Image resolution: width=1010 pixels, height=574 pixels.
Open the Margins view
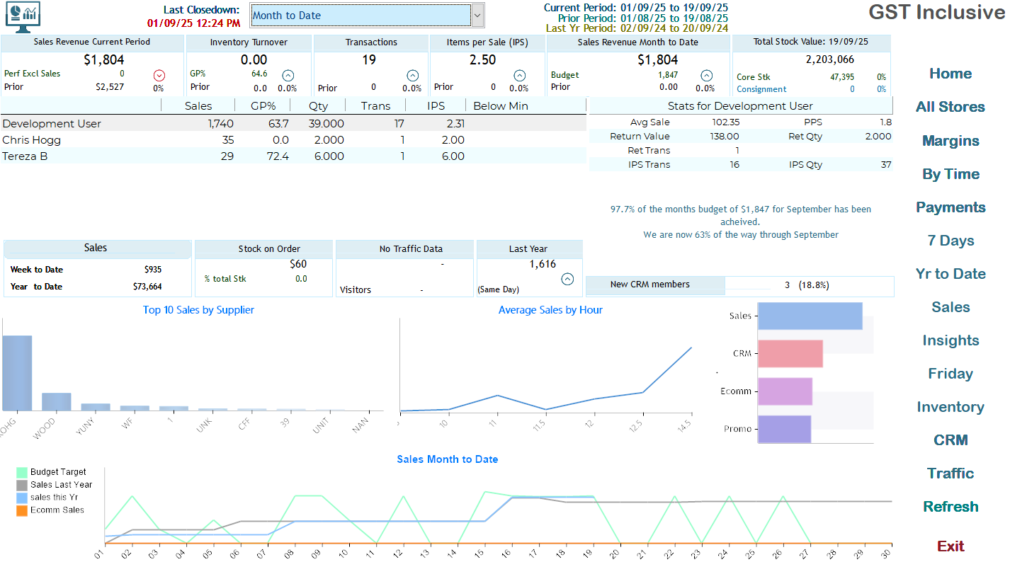tap(951, 141)
